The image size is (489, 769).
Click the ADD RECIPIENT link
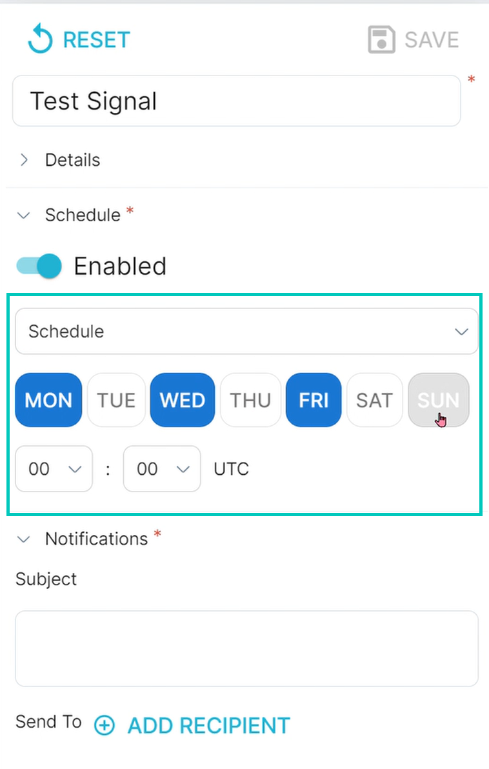pyautogui.click(x=209, y=725)
